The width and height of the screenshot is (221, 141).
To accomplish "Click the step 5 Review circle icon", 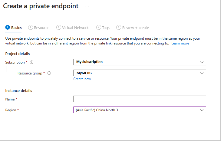I will coord(119,28).
